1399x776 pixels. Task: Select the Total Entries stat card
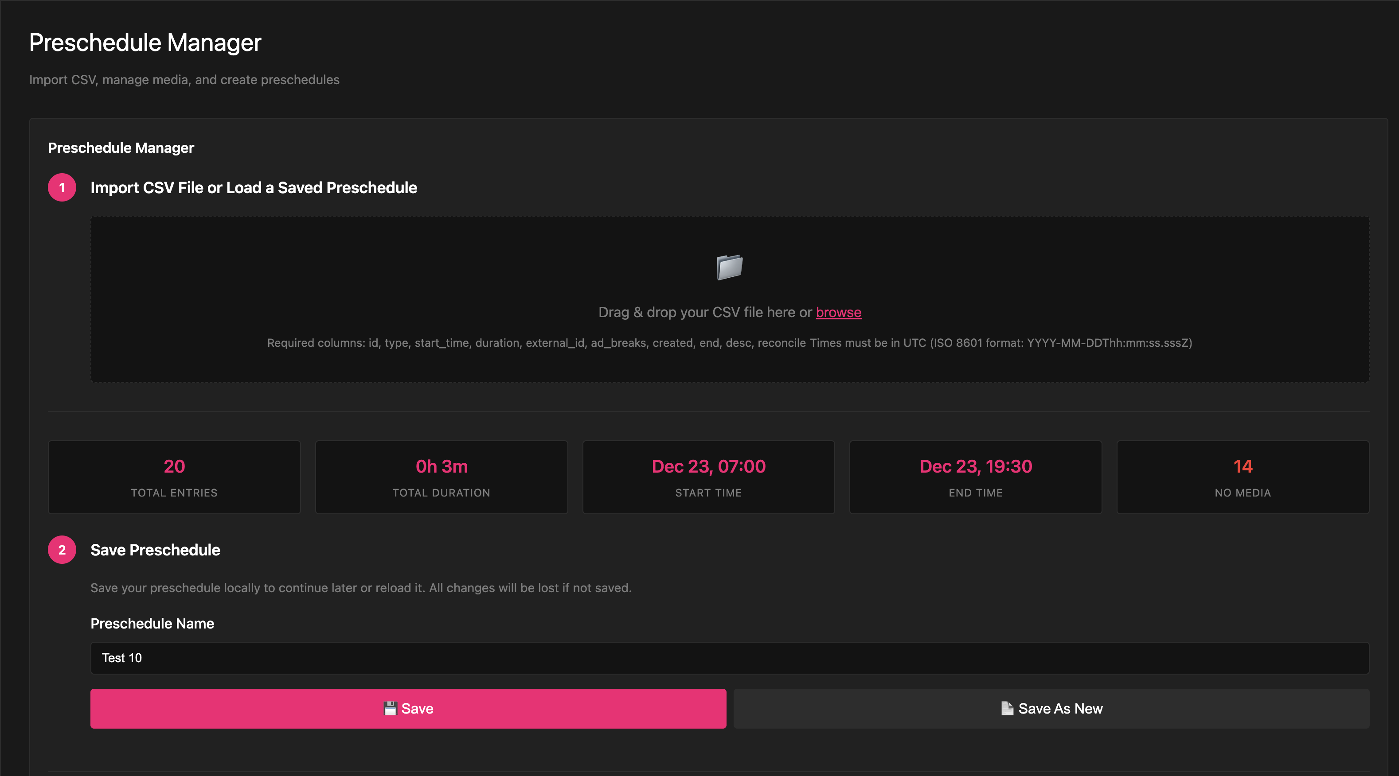click(x=174, y=477)
